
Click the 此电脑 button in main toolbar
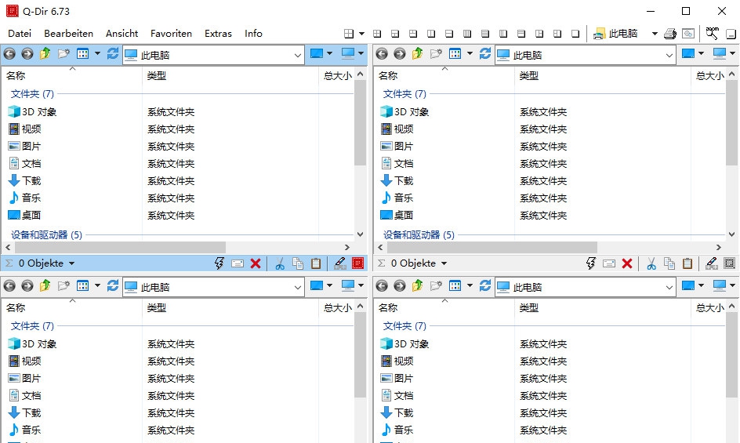(615, 34)
